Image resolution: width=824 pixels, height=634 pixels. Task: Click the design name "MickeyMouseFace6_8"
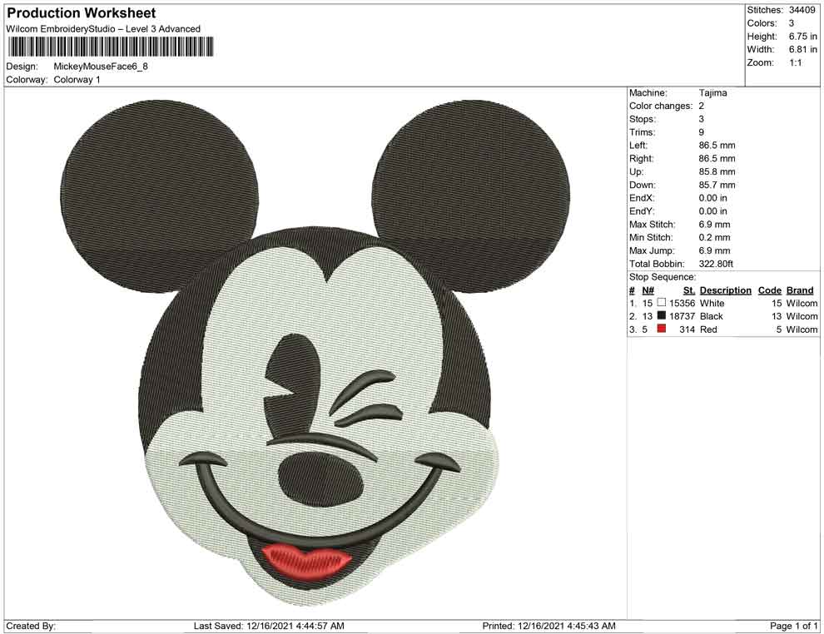(101, 67)
